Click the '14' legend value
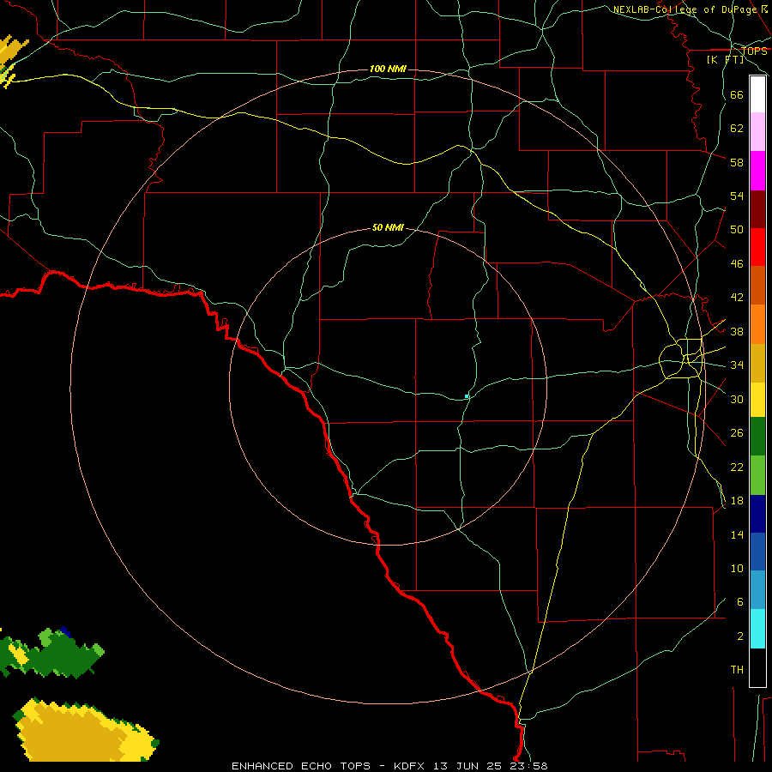The width and height of the screenshot is (772, 772). click(737, 534)
